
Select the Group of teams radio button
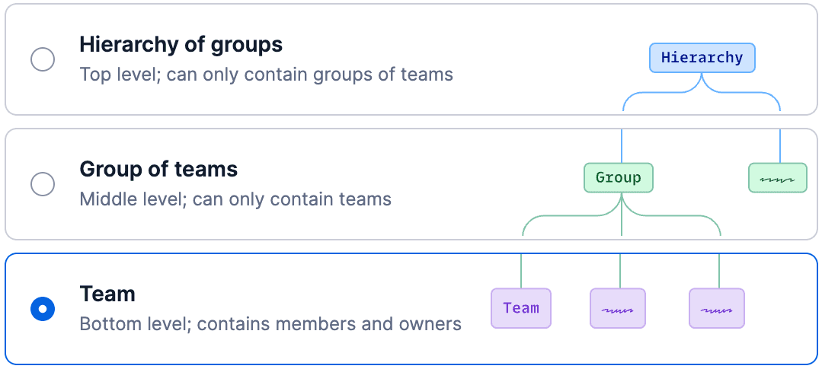pos(43,183)
